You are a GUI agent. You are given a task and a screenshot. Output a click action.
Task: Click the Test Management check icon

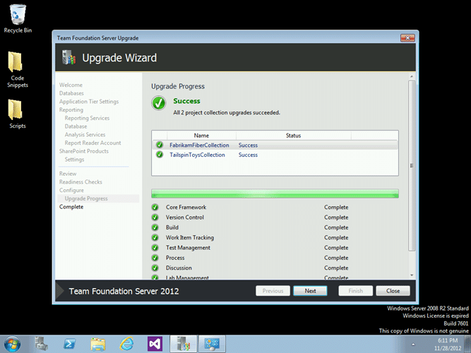coord(155,248)
